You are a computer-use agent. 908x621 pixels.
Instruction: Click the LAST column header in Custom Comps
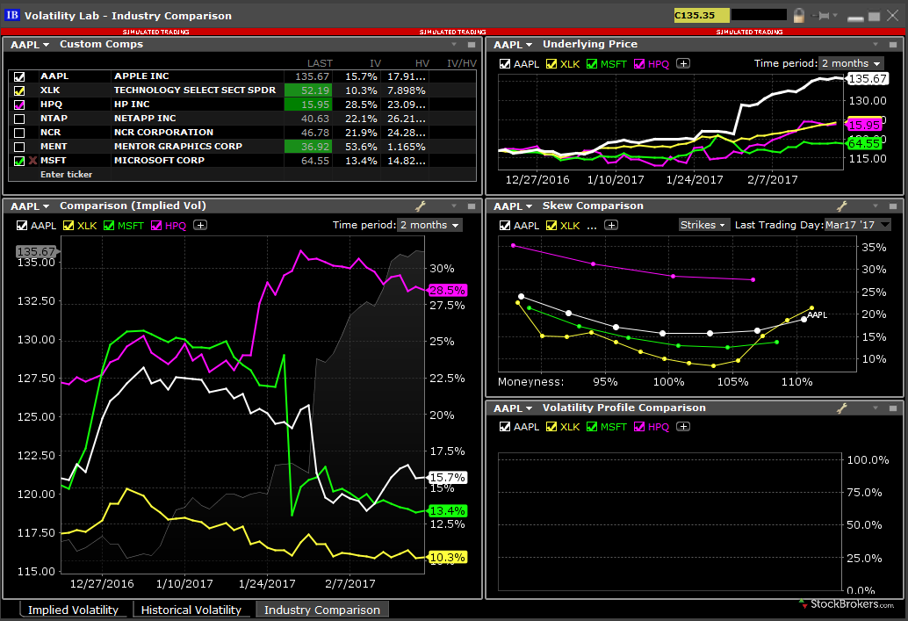point(319,62)
